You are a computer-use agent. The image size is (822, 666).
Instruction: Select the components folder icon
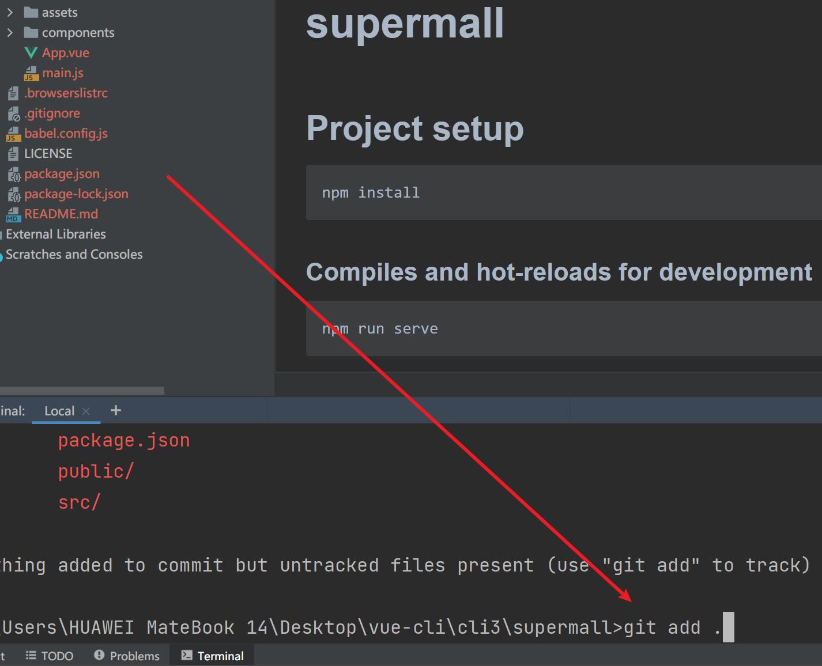point(31,32)
